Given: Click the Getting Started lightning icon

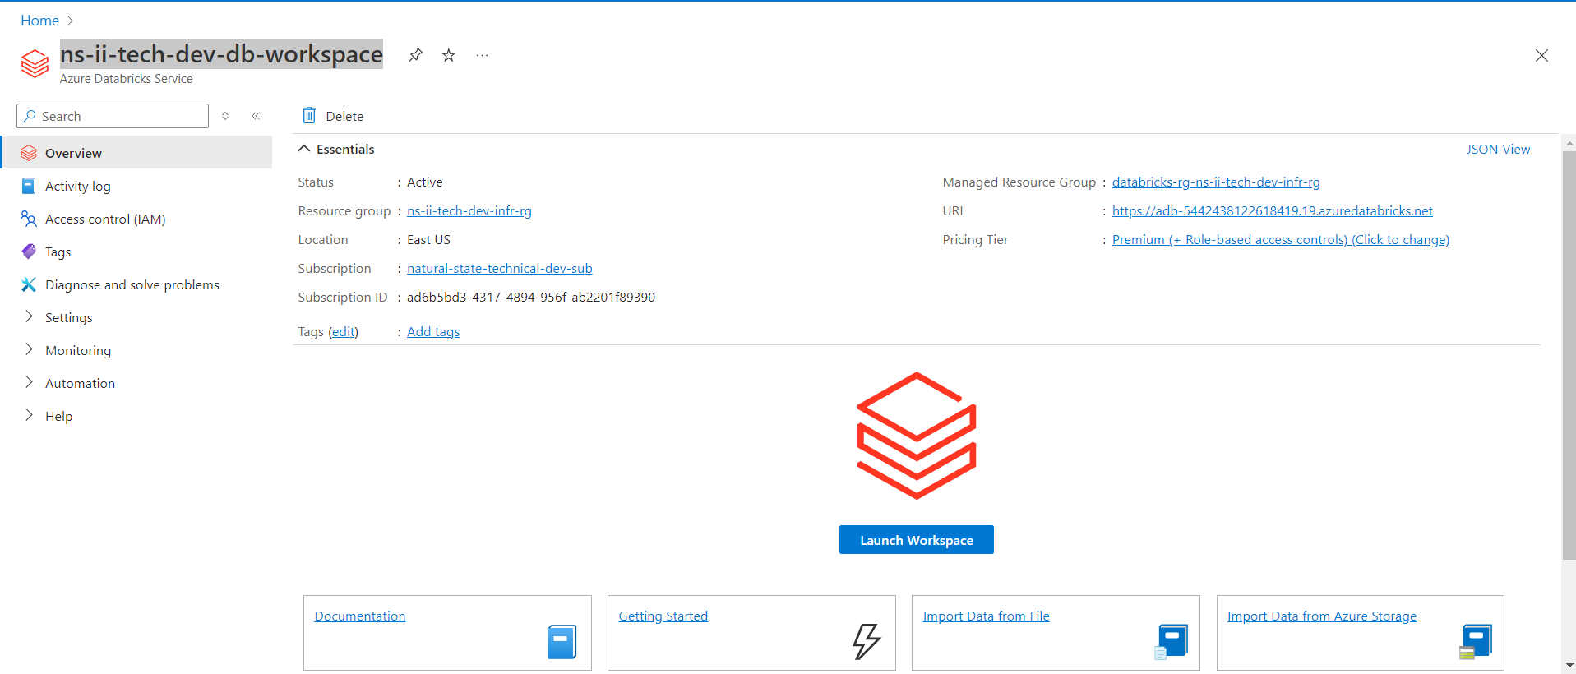Looking at the screenshot, I should pyautogui.click(x=867, y=641).
